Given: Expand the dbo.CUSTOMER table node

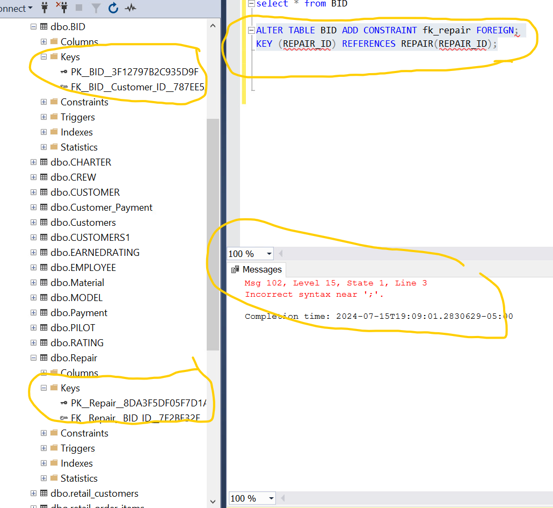Looking at the screenshot, I should pos(33,192).
